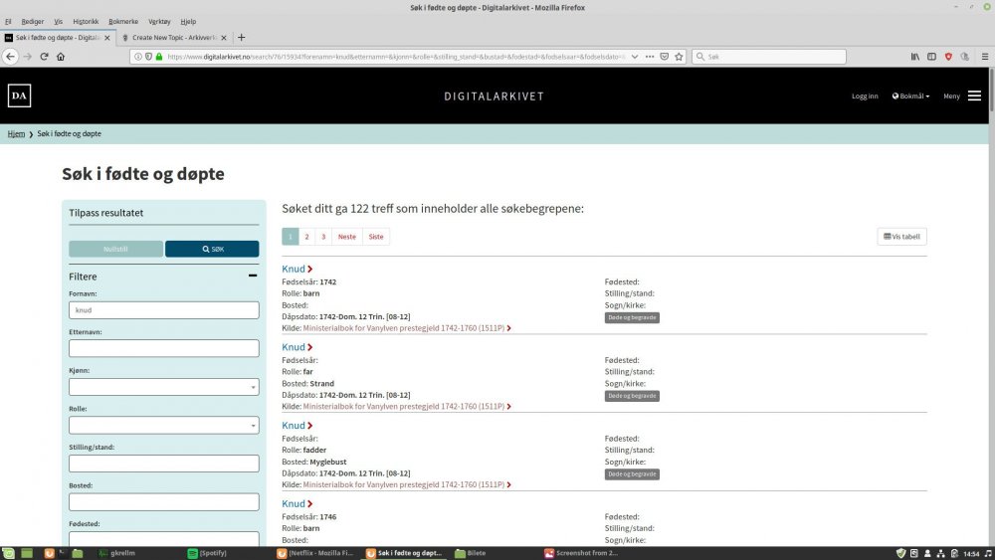Open the Historikk menu

point(85,21)
